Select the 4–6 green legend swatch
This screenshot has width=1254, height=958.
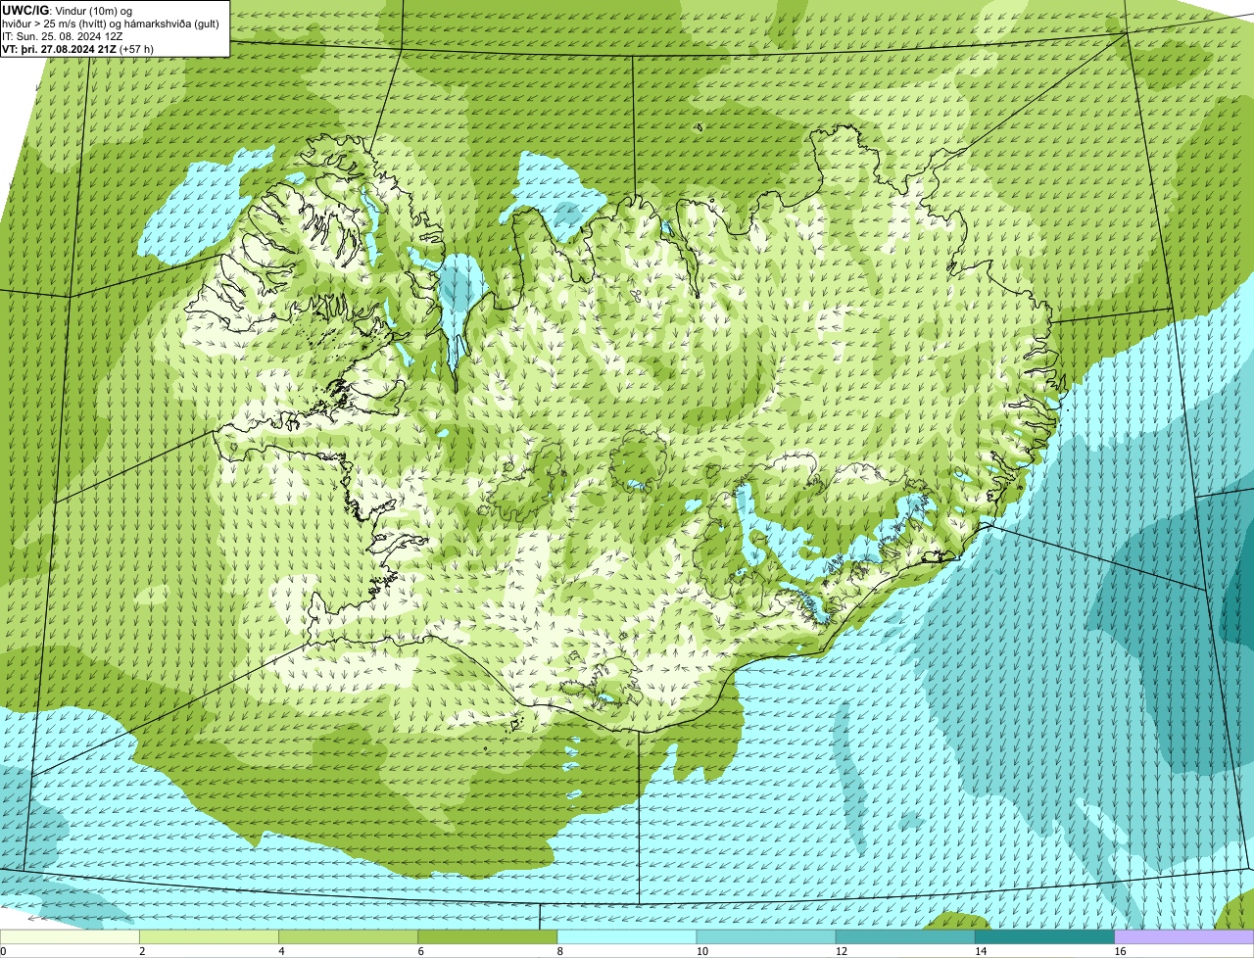coord(350,937)
